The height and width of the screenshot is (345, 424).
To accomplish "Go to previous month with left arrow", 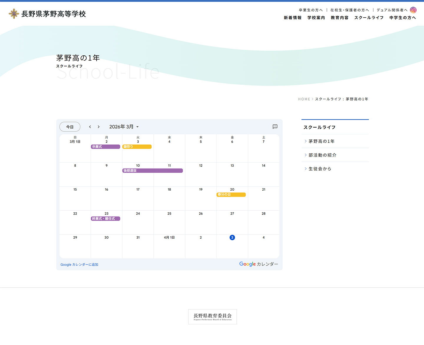I will (90, 127).
